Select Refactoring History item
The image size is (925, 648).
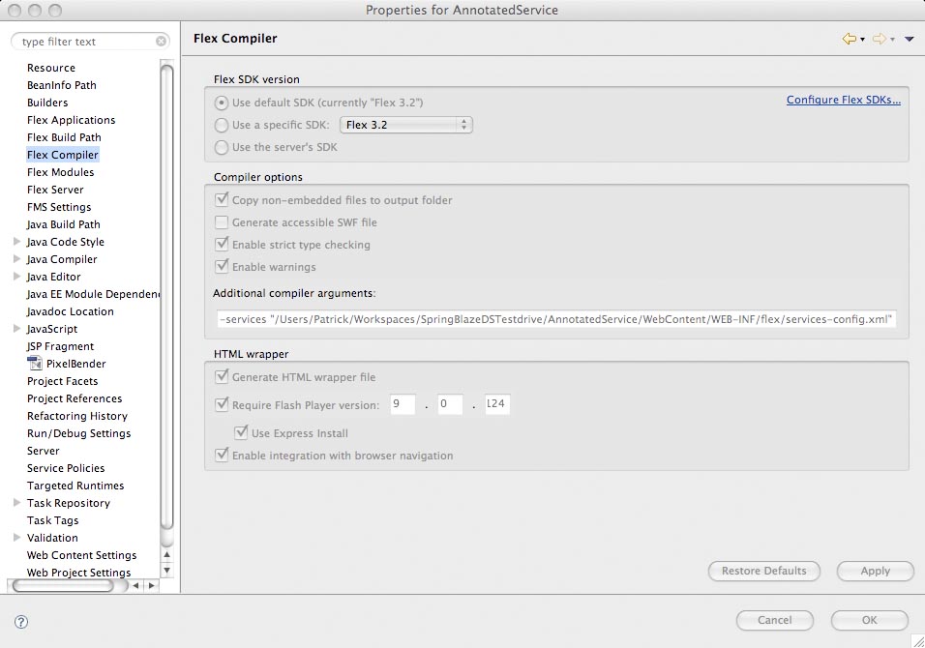click(77, 416)
